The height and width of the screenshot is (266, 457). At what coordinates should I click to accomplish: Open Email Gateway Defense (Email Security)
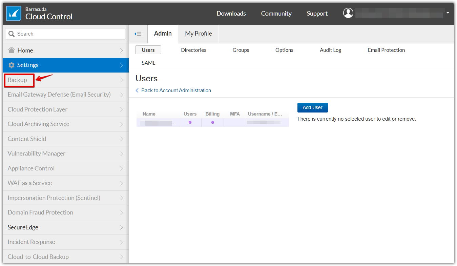(66, 95)
